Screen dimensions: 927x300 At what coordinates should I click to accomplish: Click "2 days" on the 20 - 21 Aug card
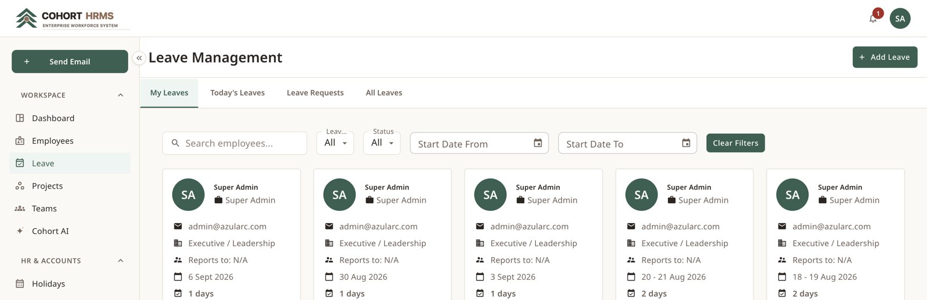[x=654, y=294]
